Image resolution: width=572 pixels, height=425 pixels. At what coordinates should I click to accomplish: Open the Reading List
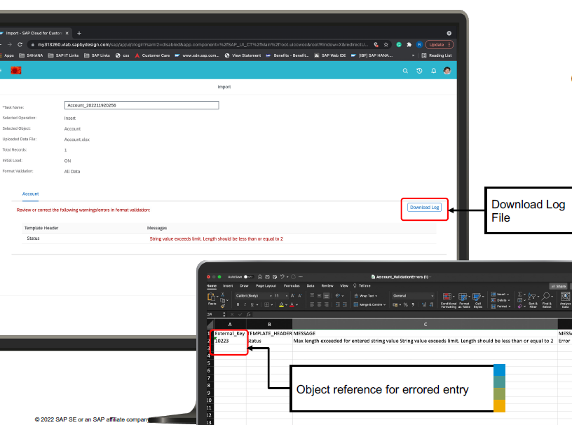pyautogui.click(x=437, y=55)
